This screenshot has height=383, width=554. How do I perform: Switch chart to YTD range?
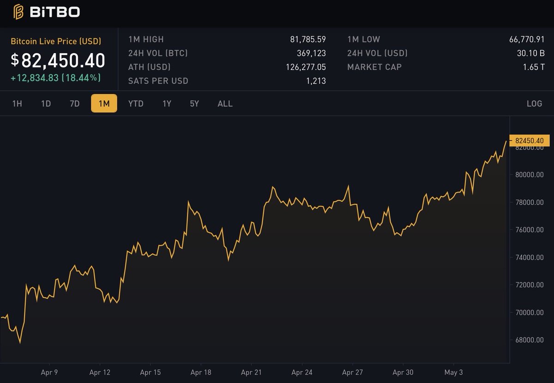(x=136, y=103)
